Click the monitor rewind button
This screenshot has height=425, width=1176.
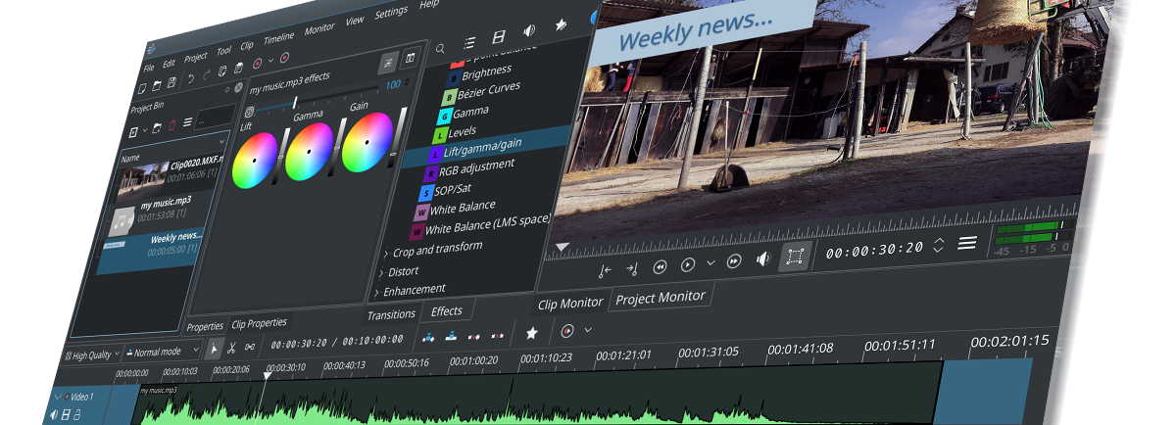(660, 266)
